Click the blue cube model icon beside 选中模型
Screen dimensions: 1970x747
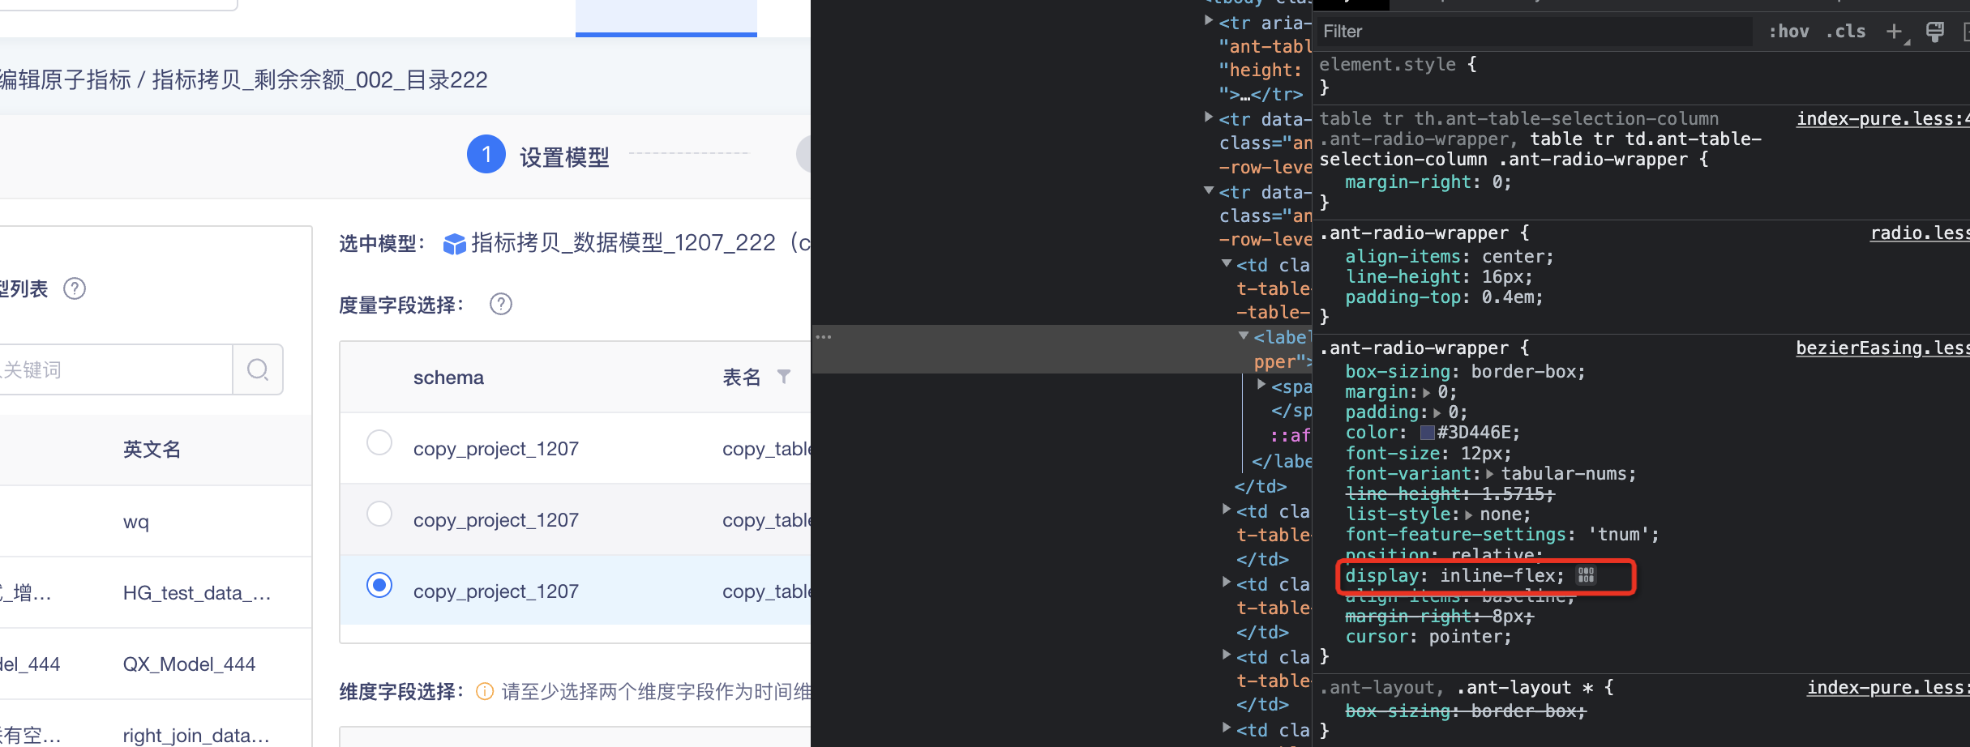pos(453,242)
